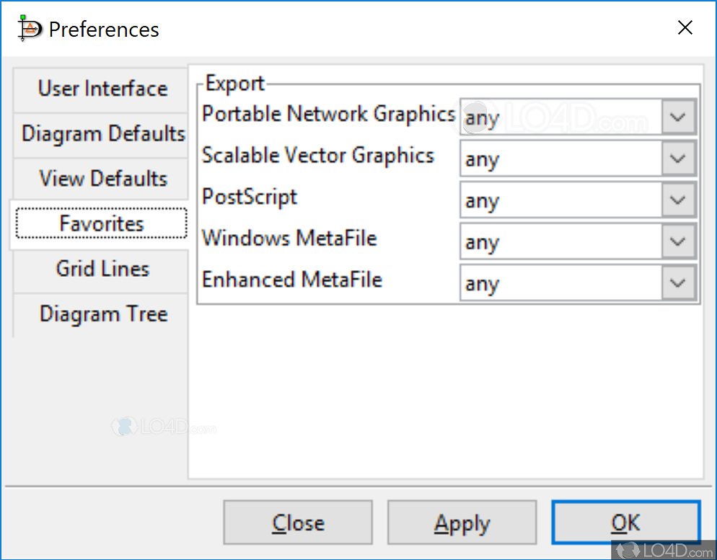
Task: Select the View Defaults tab
Action: 102,179
